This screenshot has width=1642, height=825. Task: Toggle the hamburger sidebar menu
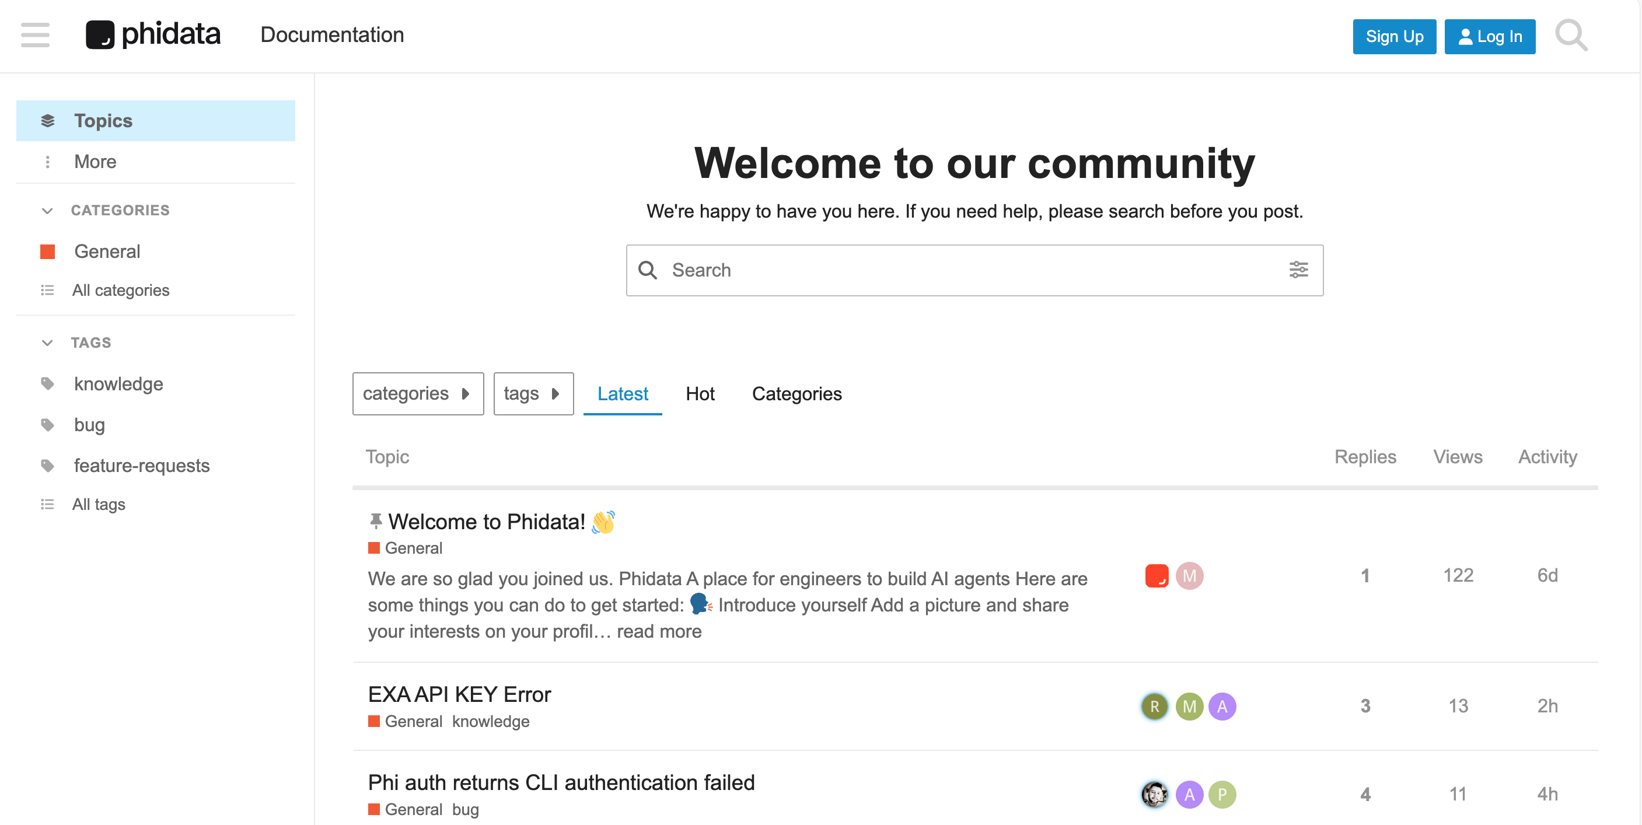click(35, 35)
